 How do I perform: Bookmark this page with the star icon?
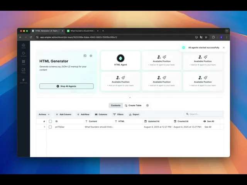coord(206,37)
